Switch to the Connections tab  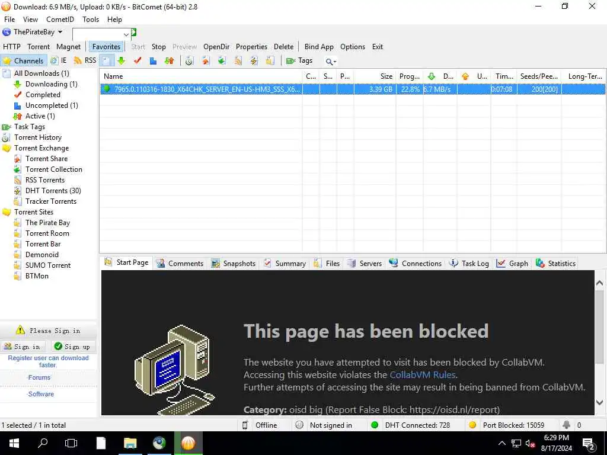click(x=415, y=264)
